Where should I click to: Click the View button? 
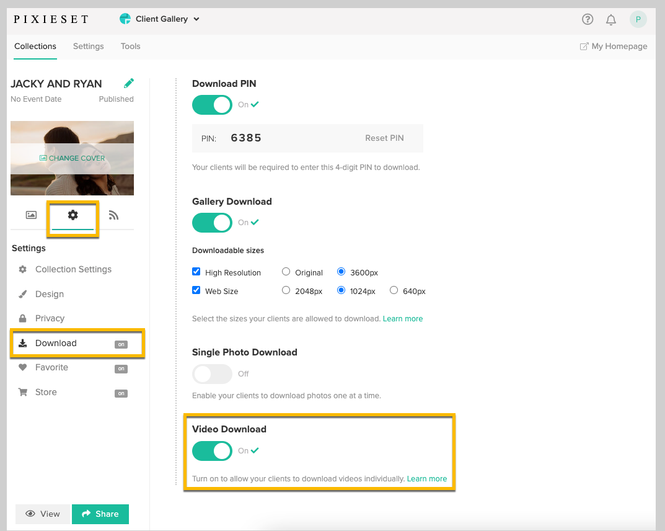[42, 514]
